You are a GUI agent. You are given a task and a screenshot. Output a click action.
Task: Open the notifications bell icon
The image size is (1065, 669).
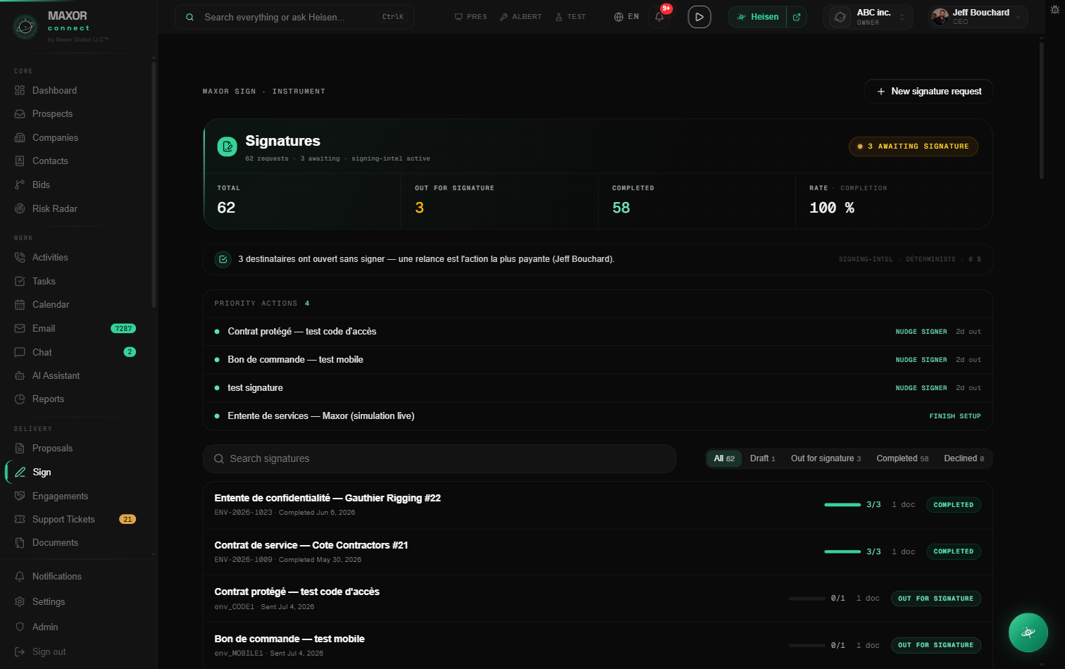click(659, 17)
